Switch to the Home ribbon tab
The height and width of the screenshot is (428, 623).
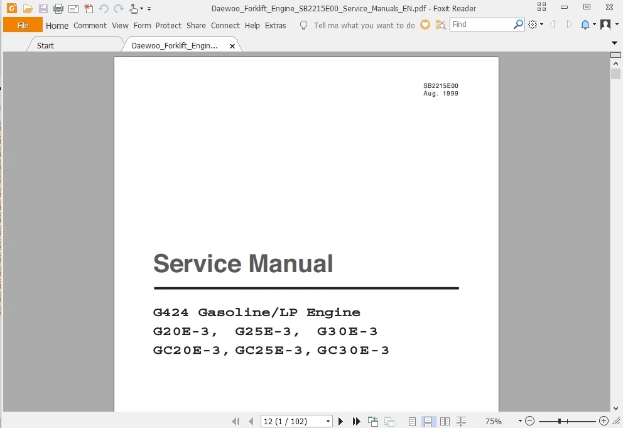[57, 26]
